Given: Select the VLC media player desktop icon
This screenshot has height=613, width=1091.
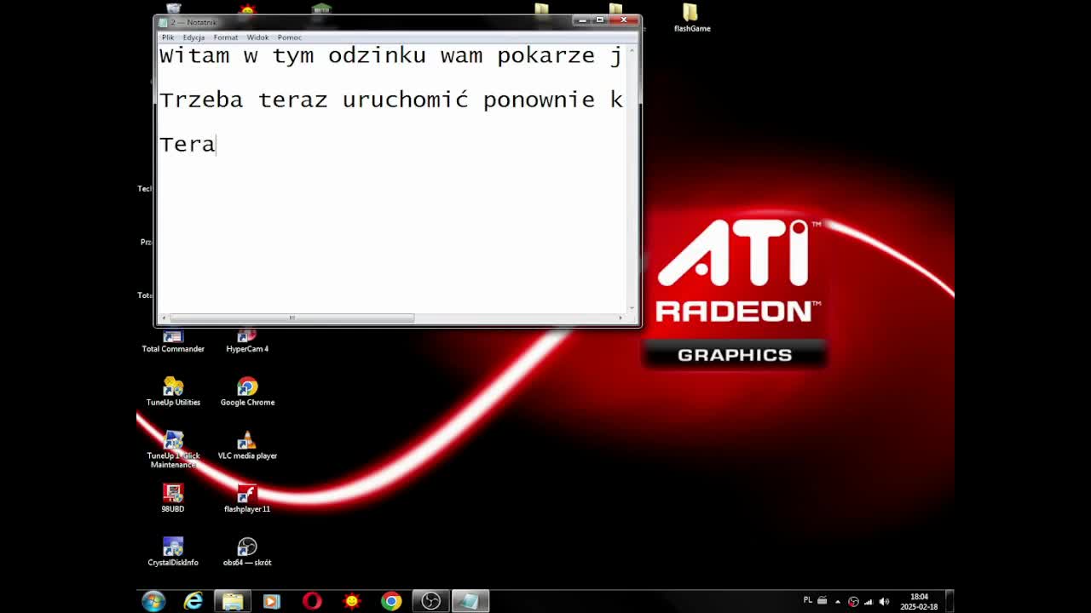Looking at the screenshot, I should click(x=247, y=445).
